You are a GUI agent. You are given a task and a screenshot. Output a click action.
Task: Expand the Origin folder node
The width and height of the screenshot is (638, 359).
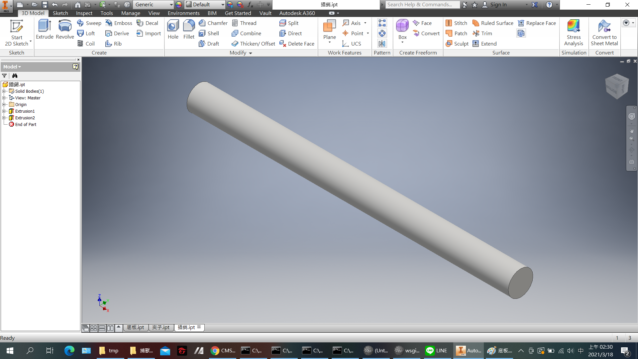point(4,105)
